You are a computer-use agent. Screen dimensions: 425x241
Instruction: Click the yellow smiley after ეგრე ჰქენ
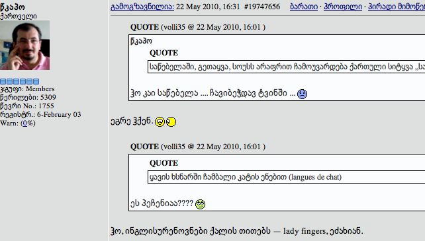click(160, 121)
